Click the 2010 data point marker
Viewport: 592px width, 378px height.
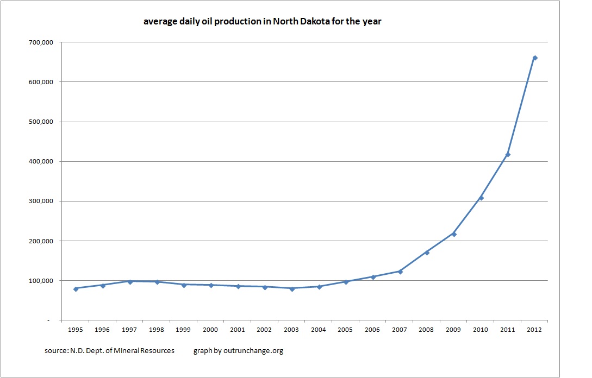pyautogui.click(x=481, y=198)
